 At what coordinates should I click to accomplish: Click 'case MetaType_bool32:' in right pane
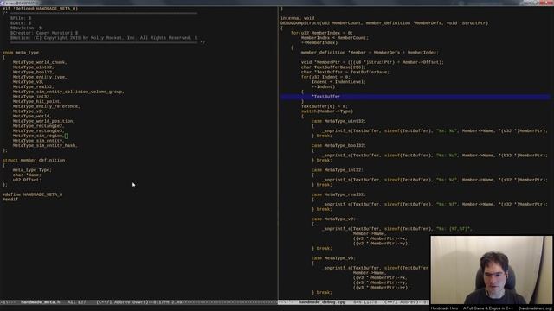[x=338, y=146]
